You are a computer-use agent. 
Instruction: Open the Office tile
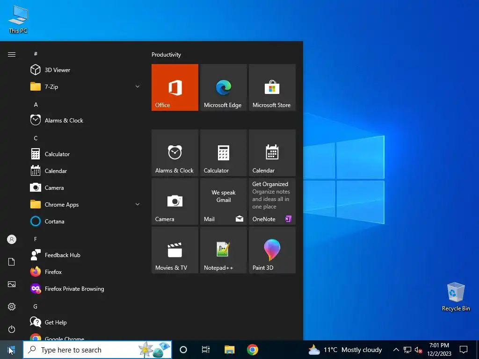175,87
